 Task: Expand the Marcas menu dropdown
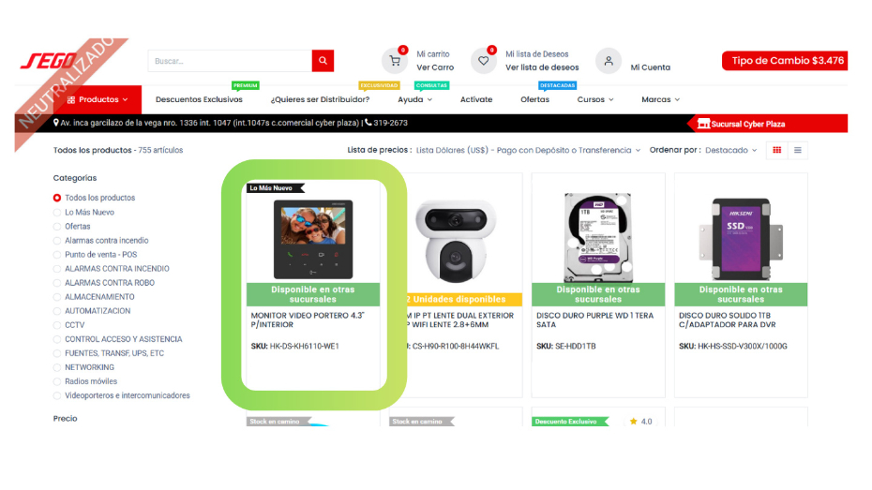[660, 99]
